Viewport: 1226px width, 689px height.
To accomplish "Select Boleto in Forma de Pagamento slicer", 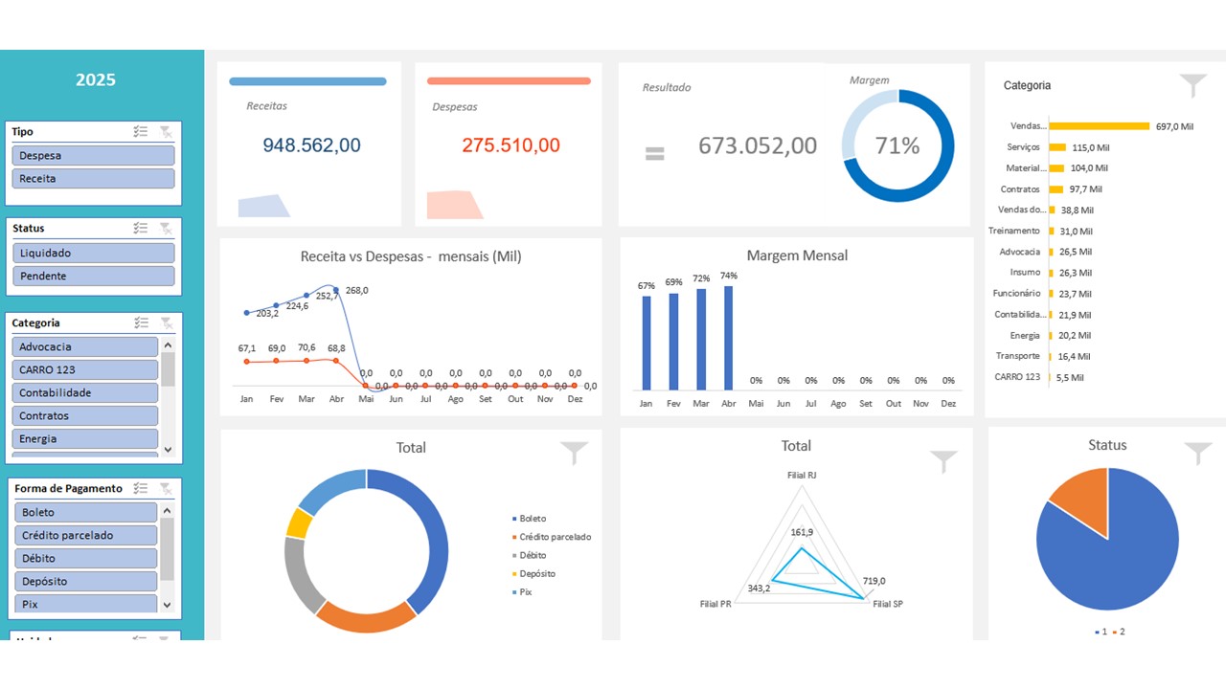I will coord(84,512).
